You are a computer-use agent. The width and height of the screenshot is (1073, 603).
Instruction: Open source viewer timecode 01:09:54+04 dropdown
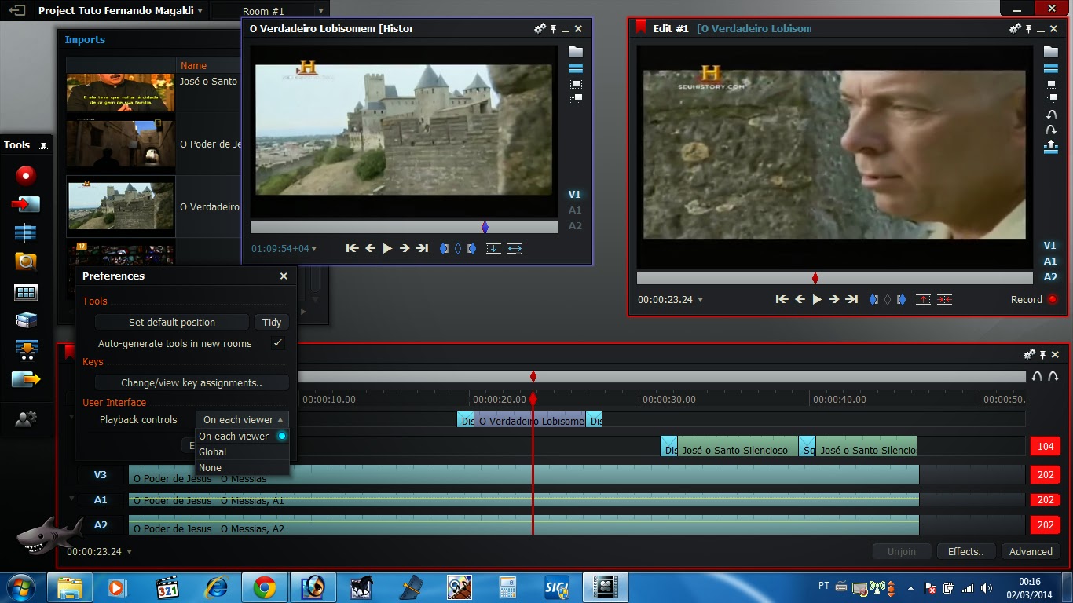[284, 248]
